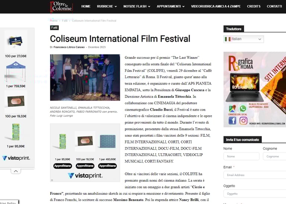The image size is (286, 204).
Task: Expand the RUBRICHE dropdown menu
Action: click(107, 6)
